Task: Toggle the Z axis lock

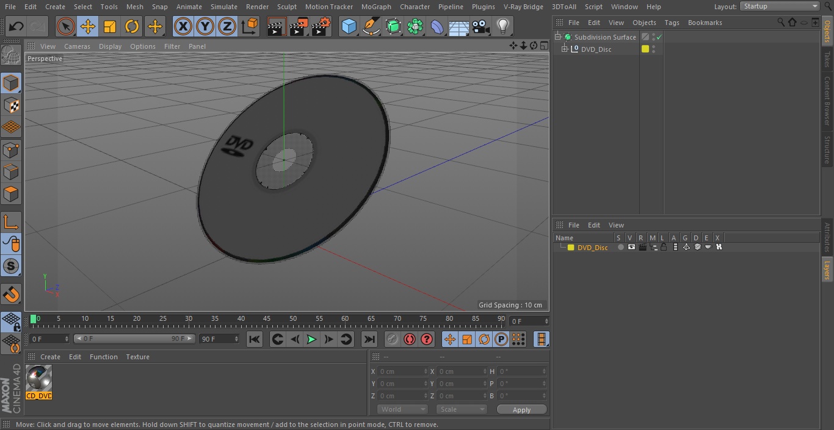Action: tap(227, 26)
